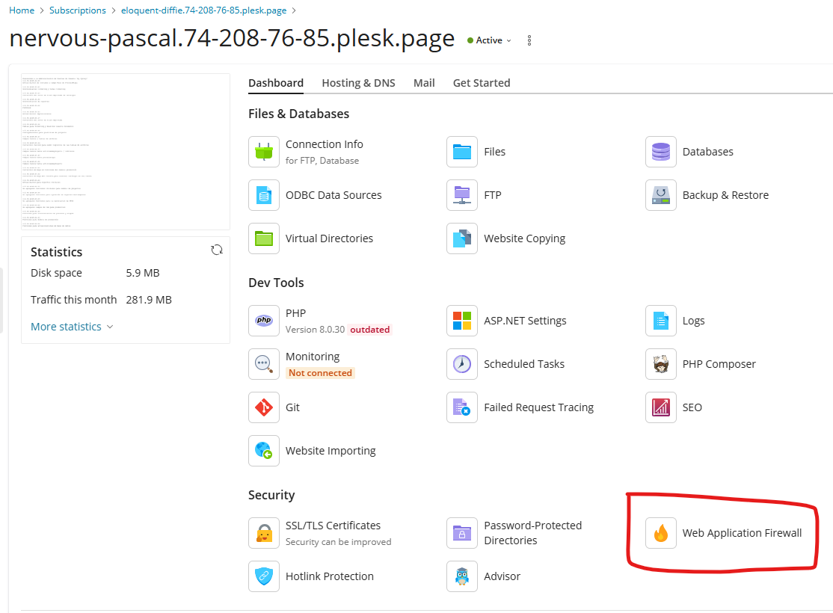Expand More statistics
The height and width of the screenshot is (613, 833).
point(72,327)
